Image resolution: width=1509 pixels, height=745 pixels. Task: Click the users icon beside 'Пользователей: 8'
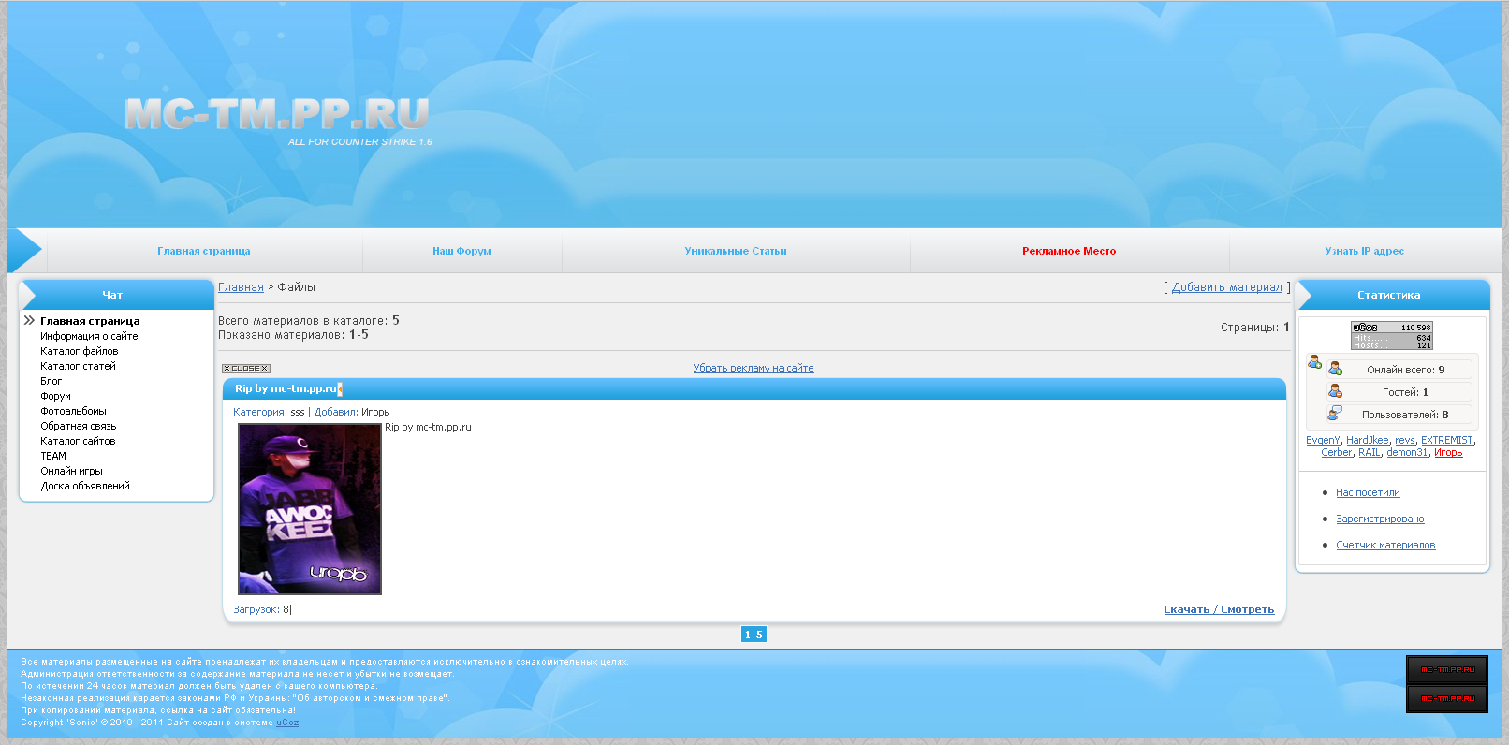tap(1336, 414)
